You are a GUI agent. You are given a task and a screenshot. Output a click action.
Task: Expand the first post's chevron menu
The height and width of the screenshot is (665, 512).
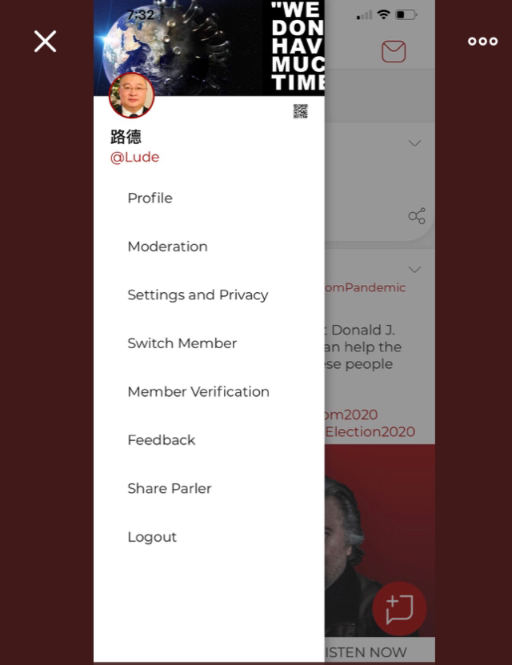point(414,143)
